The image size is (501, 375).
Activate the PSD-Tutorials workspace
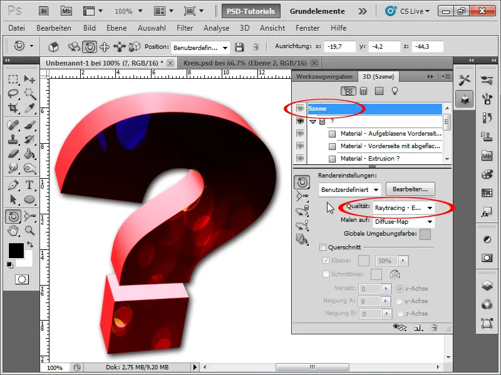[251, 11]
